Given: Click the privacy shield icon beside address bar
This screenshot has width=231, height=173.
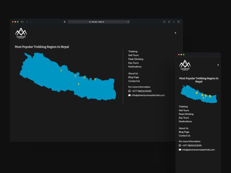Looking at the screenshot, I should 65,22.
